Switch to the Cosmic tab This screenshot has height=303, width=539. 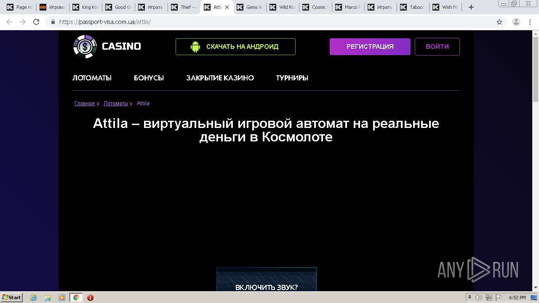pyautogui.click(x=315, y=7)
